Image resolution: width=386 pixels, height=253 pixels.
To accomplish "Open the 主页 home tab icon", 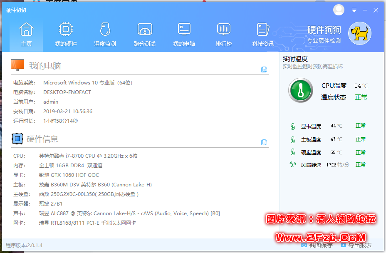I will [x=26, y=30].
